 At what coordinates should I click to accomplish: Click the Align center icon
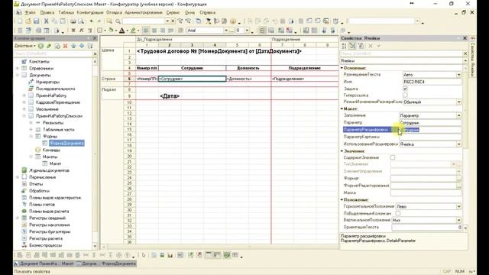point(154,31)
